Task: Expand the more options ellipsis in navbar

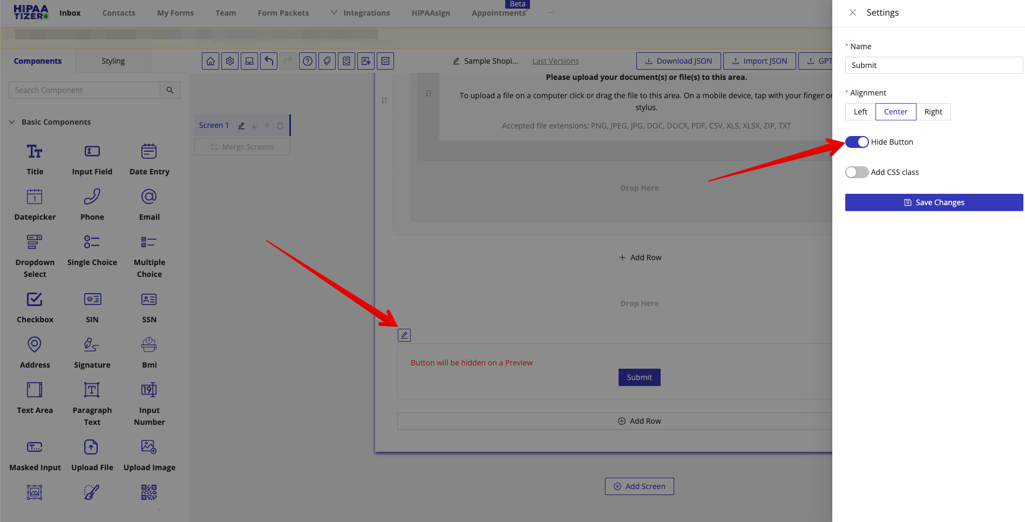Action: click(x=551, y=13)
